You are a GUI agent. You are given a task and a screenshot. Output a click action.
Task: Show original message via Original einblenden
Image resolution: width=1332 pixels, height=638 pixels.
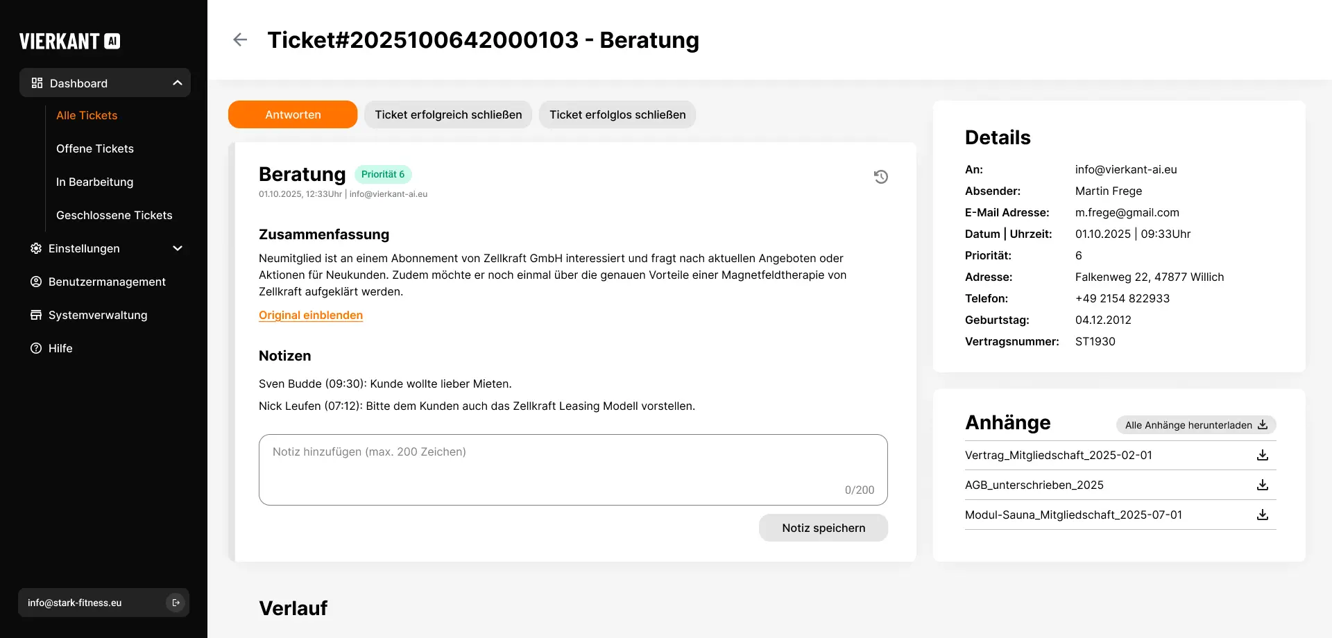(311, 315)
